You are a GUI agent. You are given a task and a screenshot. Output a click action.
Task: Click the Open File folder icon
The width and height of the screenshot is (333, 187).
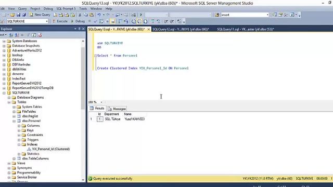pyautogui.click(x=12, y=15)
